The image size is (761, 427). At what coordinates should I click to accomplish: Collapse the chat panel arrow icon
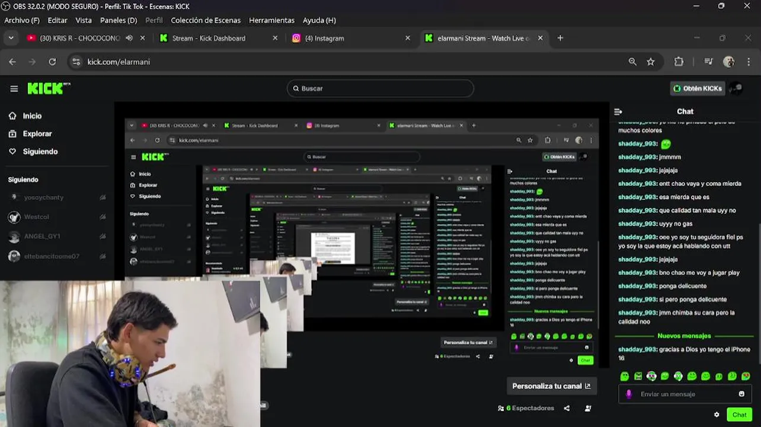pos(618,111)
